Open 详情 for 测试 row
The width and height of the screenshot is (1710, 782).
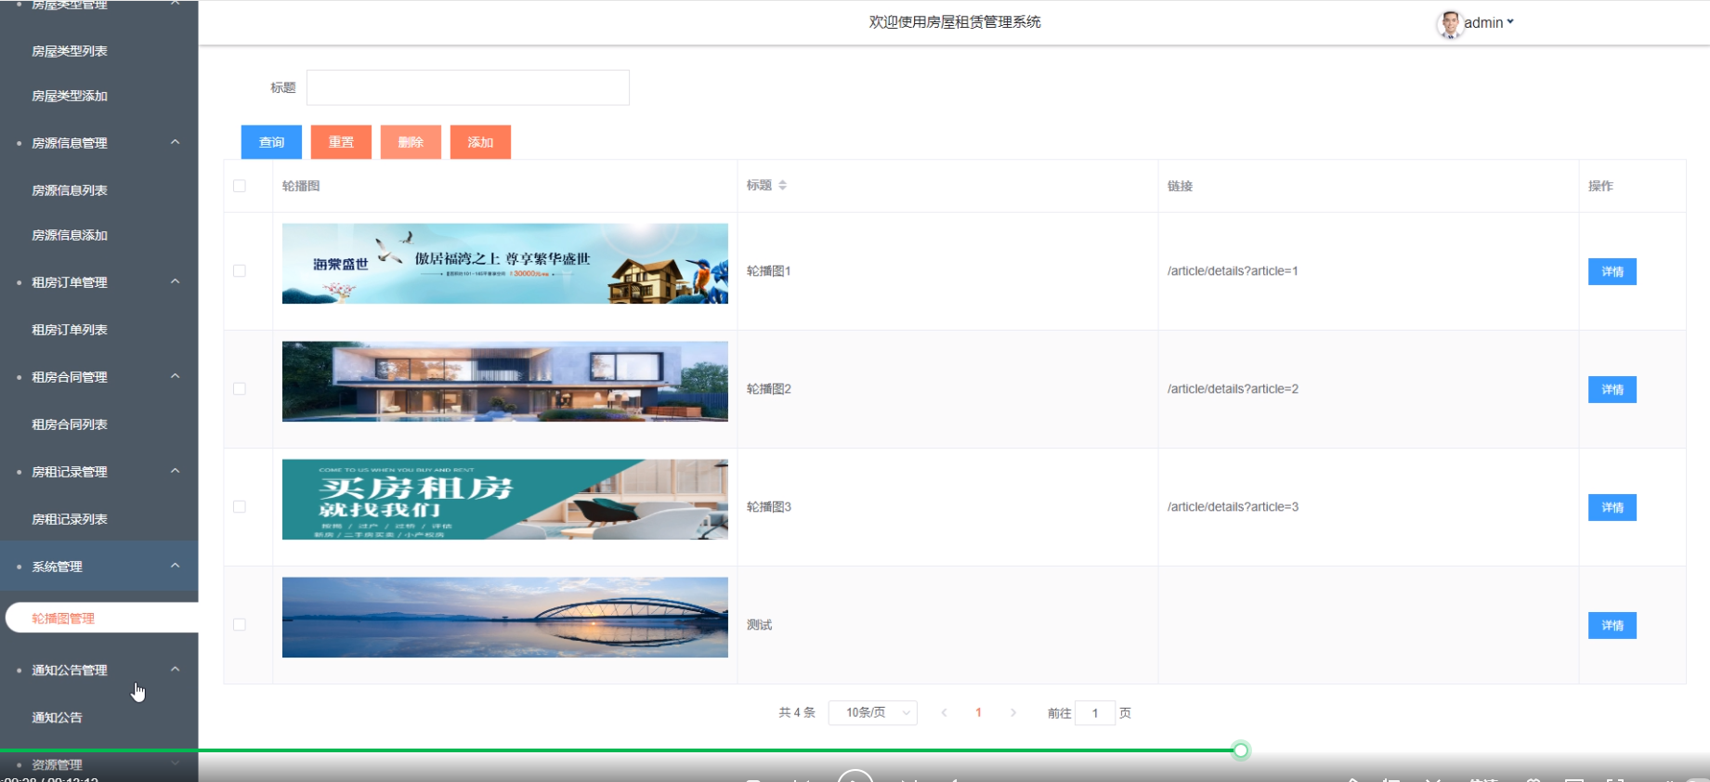pyautogui.click(x=1612, y=625)
